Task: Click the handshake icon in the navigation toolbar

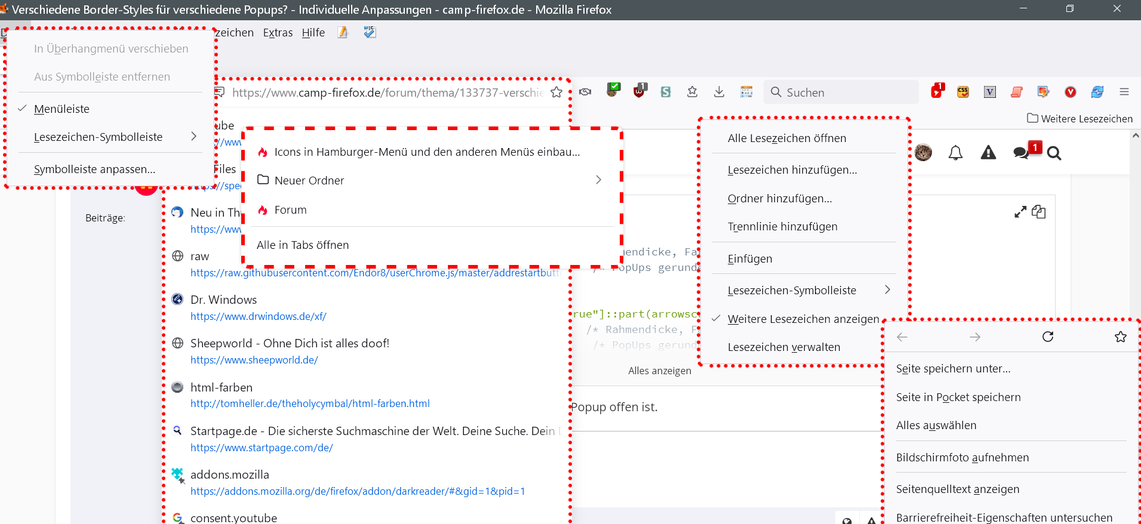Action: click(585, 92)
